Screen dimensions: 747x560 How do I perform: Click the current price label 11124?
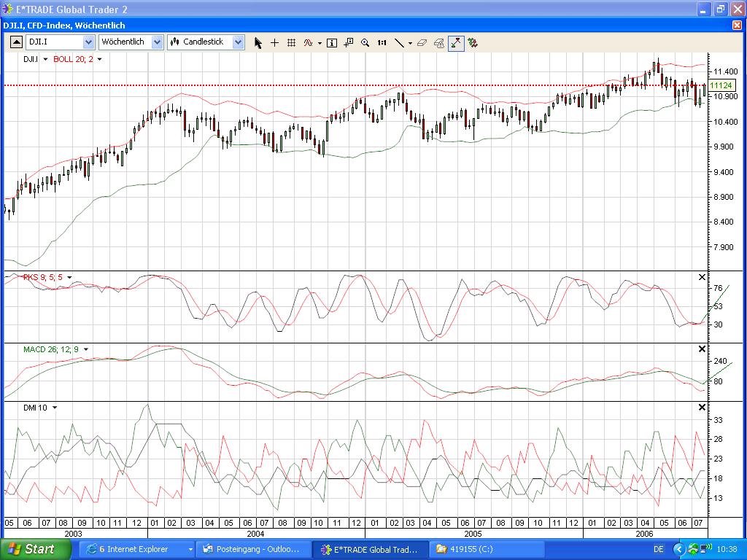(x=720, y=85)
